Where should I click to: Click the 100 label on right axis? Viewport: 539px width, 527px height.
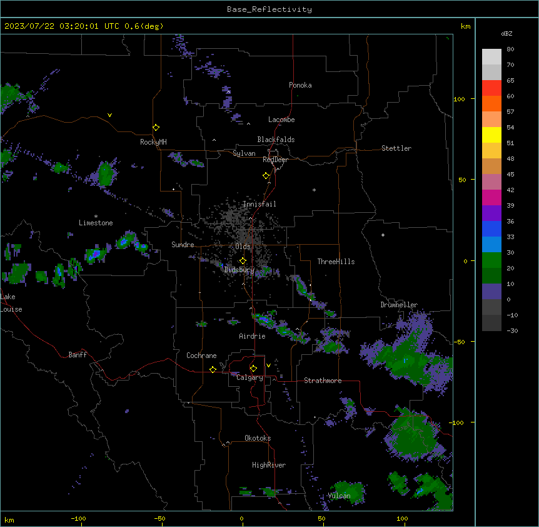click(459, 99)
